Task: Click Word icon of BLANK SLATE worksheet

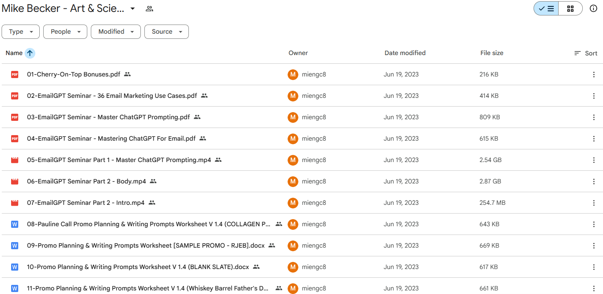Action: (15, 267)
